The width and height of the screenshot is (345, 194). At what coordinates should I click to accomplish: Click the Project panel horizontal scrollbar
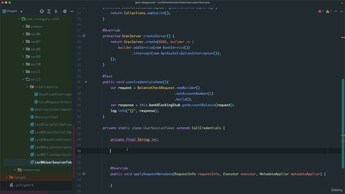tap(24, 192)
